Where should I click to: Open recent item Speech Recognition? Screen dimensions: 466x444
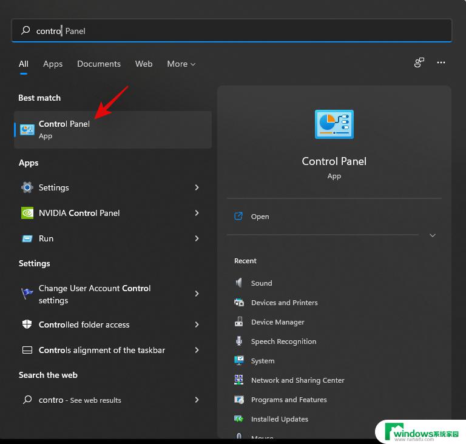(x=283, y=341)
